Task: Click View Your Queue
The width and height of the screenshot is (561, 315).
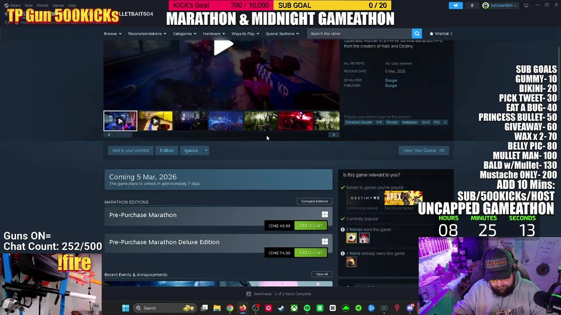Action: [424, 150]
